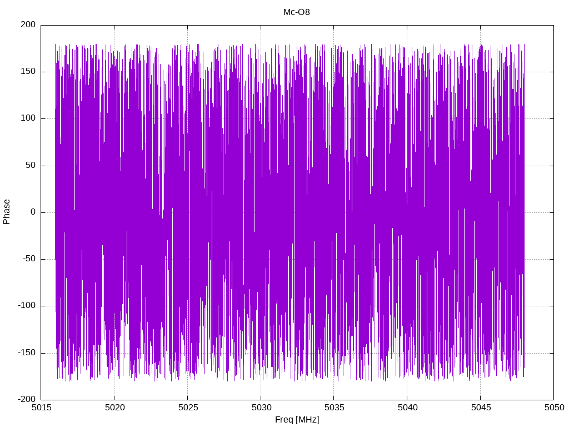The width and height of the screenshot is (569, 427).
Task: Click the 5025 x-axis tick label
Action: pyautogui.click(x=188, y=408)
